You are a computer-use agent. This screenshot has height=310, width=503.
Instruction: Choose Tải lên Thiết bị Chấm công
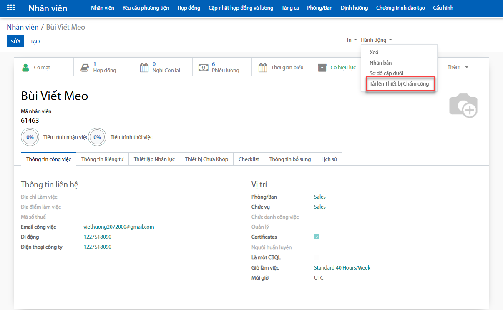click(399, 84)
